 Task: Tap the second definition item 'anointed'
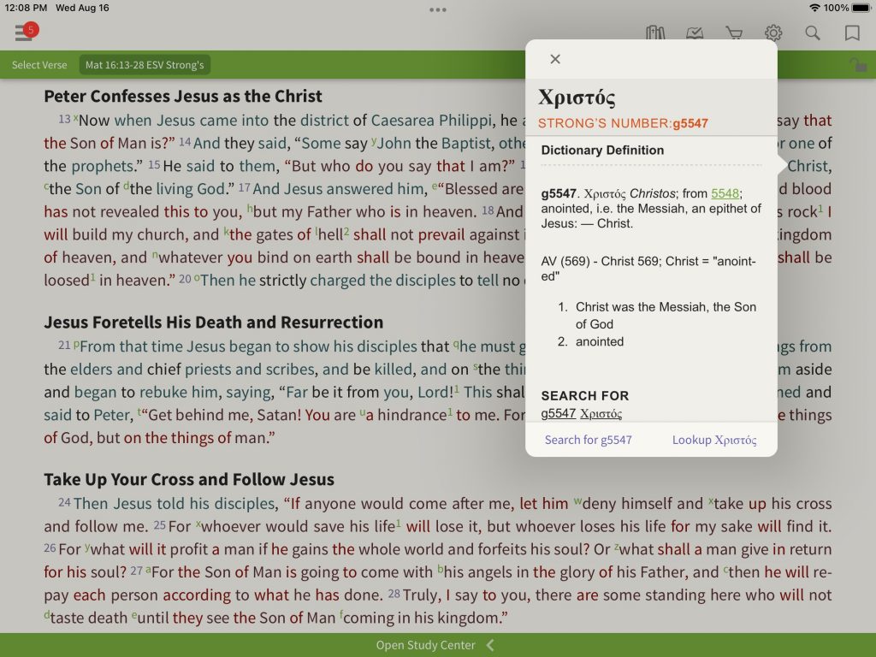tap(600, 341)
